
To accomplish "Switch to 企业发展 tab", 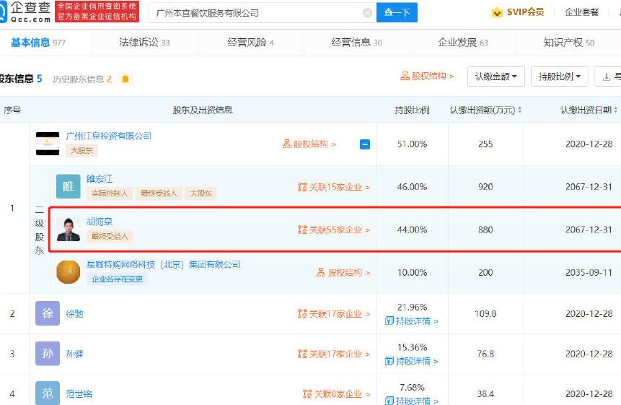I will tap(462, 43).
